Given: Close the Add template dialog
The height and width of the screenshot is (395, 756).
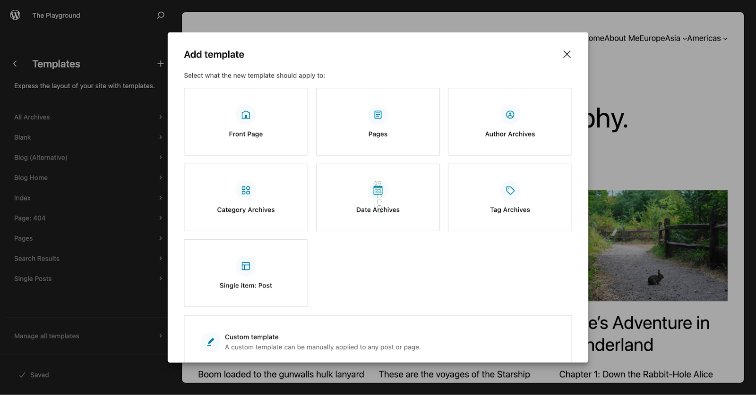Looking at the screenshot, I should tap(567, 54).
